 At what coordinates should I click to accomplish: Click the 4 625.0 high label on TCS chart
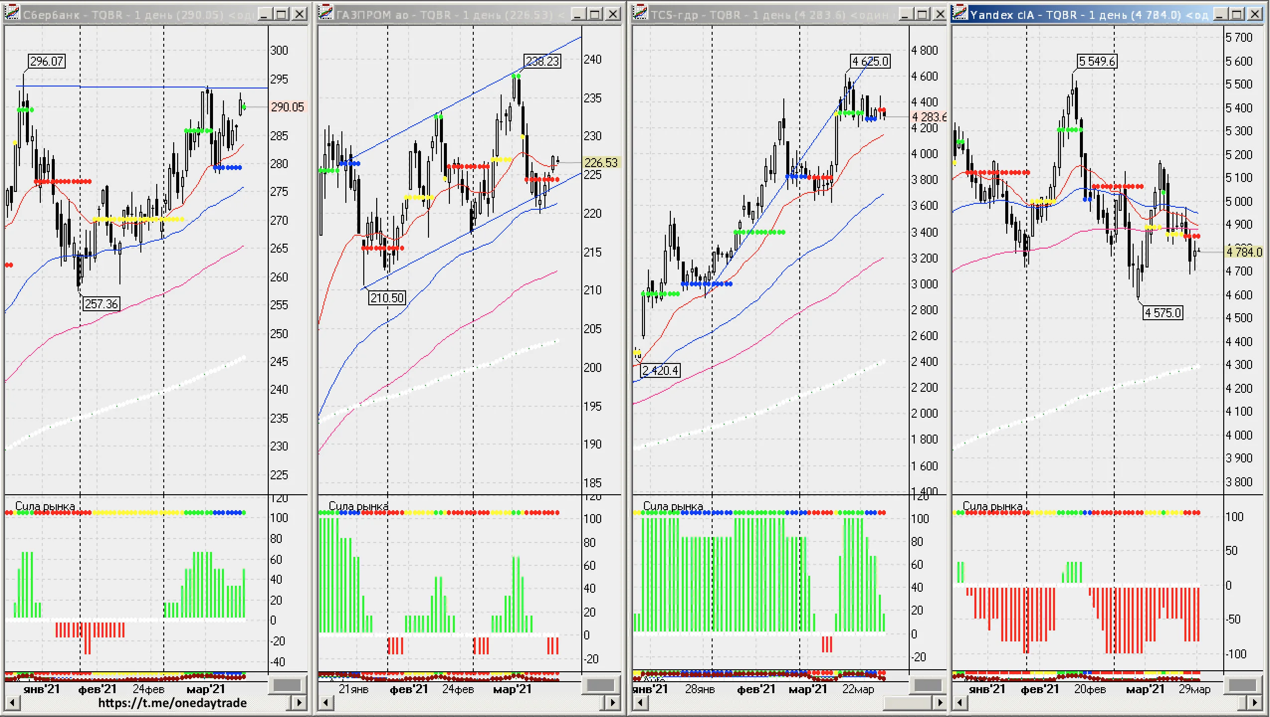point(870,61)
